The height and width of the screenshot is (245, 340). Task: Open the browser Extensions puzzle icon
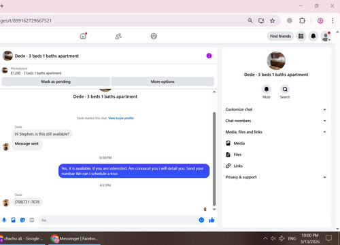pos(302,20)
